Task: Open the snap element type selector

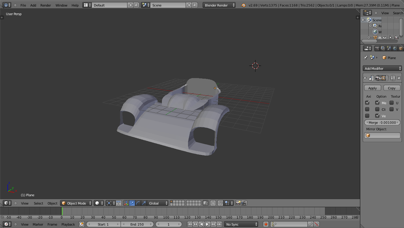Action: 228,203
